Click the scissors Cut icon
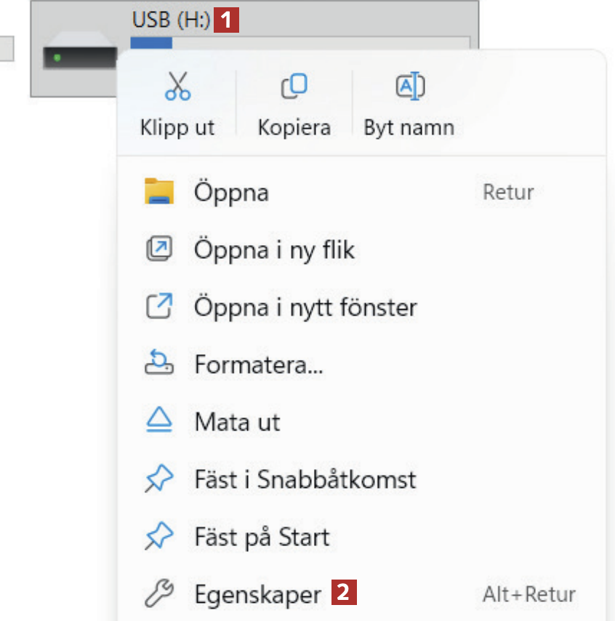Image resolution: width=615 pixels, height=621 pixels. pyautogui.click(x=177, y=87)
